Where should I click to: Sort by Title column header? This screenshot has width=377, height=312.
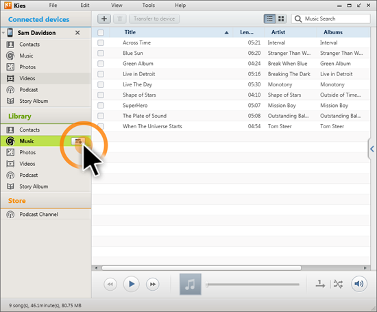pos(171,32)
